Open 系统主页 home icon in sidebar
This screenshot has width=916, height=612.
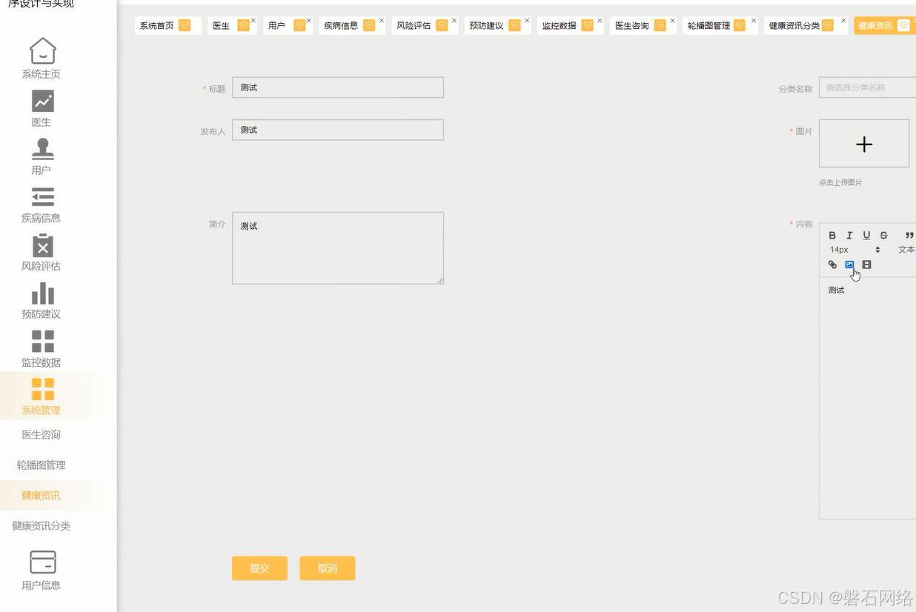(x=42, y=51)
